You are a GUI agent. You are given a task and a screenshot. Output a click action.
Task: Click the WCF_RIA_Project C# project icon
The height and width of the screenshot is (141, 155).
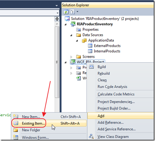(x=73, y=62)
